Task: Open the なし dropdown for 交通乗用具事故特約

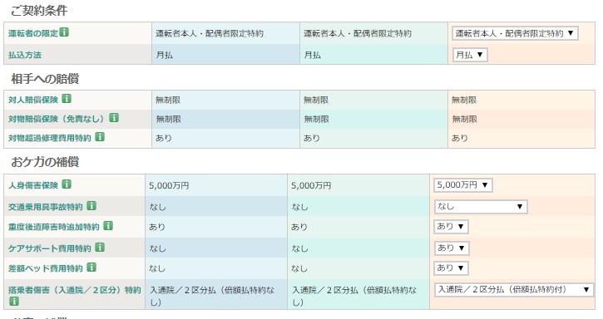Action: pyautogui.click(x=481, y=207)
